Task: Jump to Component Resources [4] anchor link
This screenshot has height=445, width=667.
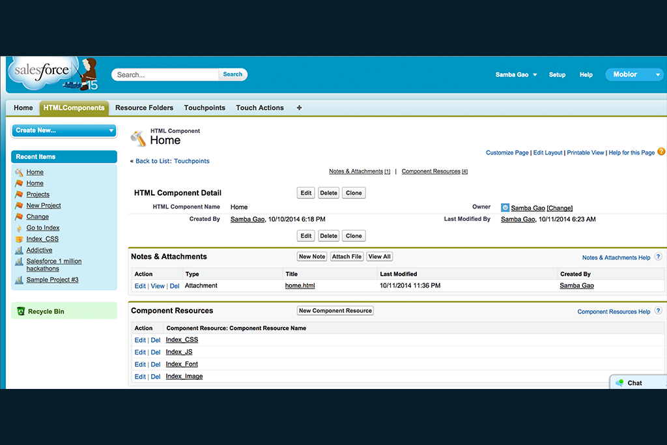Action: pos(434,171)
